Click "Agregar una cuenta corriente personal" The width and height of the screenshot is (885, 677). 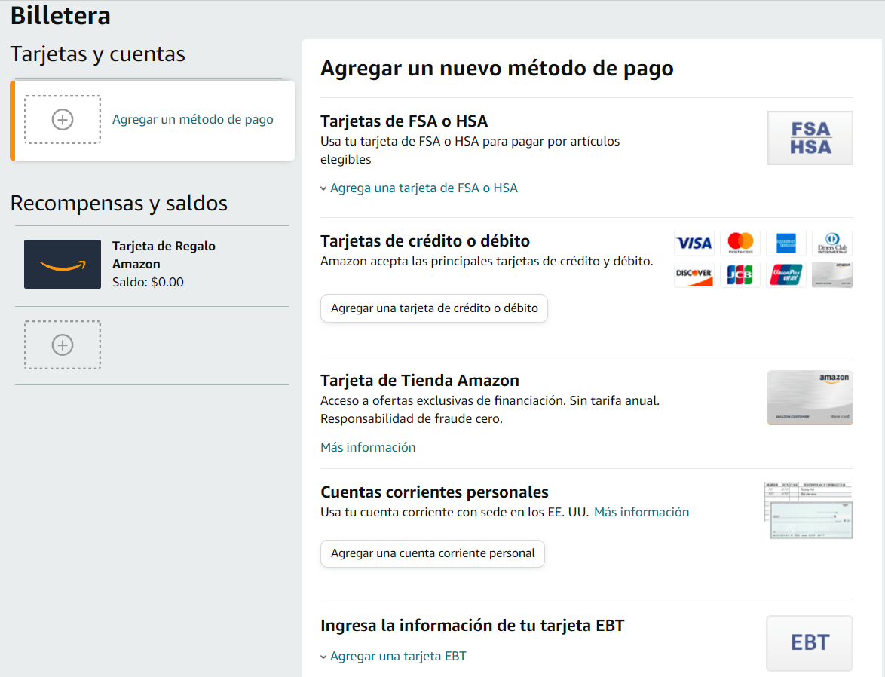pyautogui.click(x=432, y=553)
